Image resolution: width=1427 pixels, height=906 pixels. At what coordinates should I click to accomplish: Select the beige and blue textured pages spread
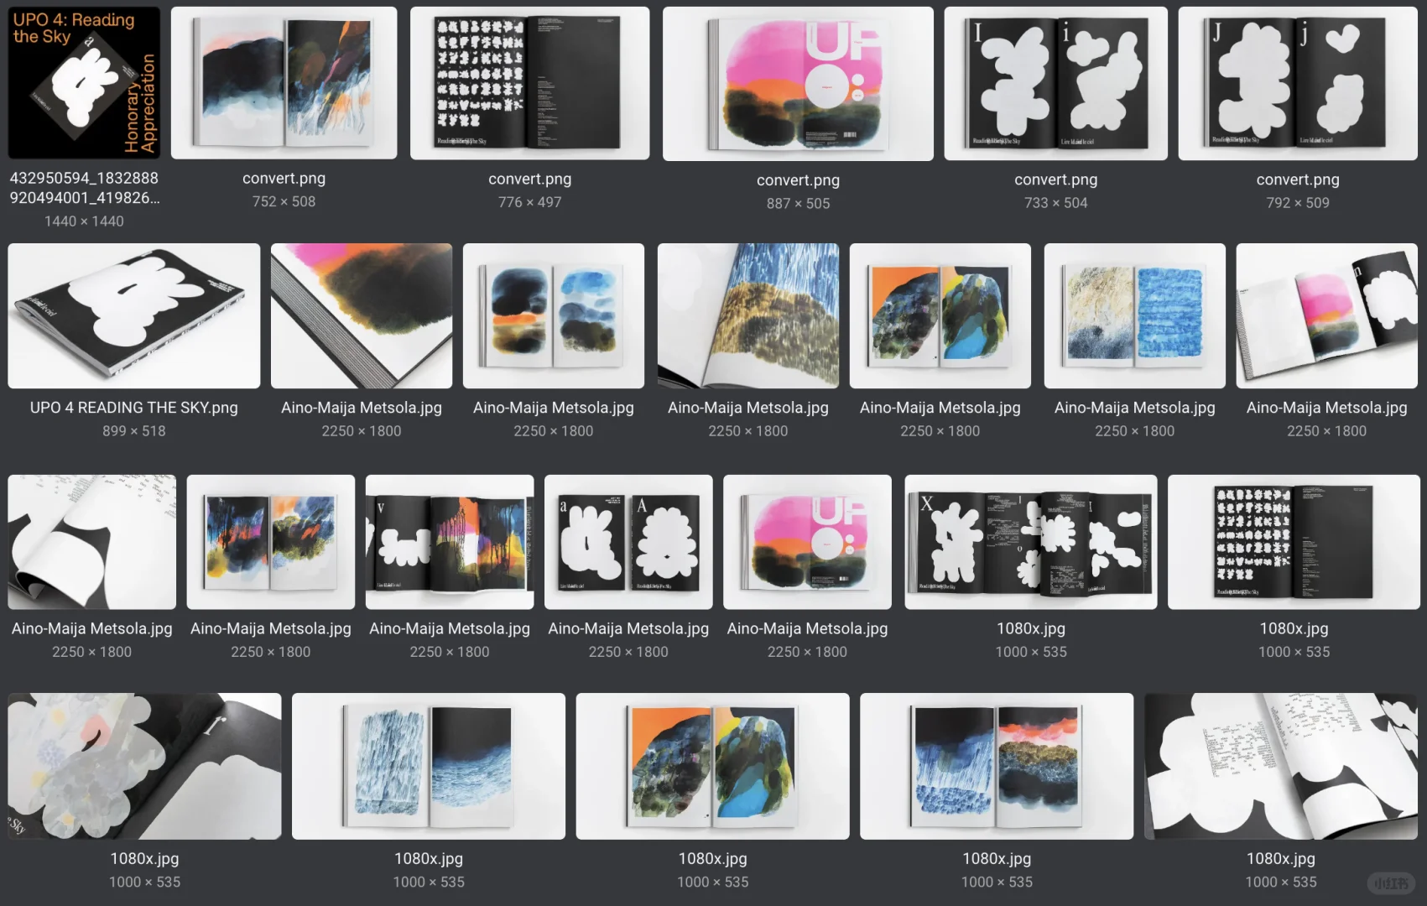click(x=1134, y=316)
